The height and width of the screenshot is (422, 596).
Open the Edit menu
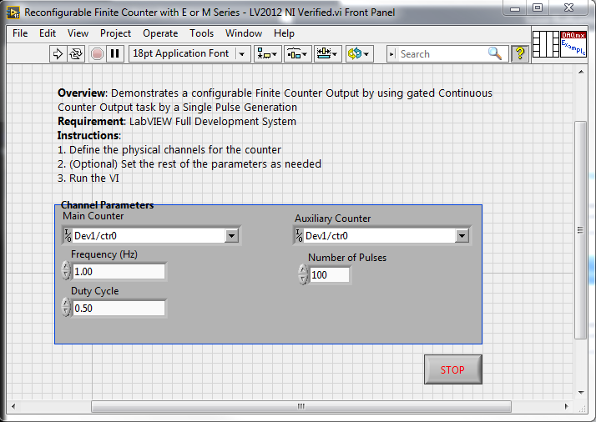tap(48, 33)
